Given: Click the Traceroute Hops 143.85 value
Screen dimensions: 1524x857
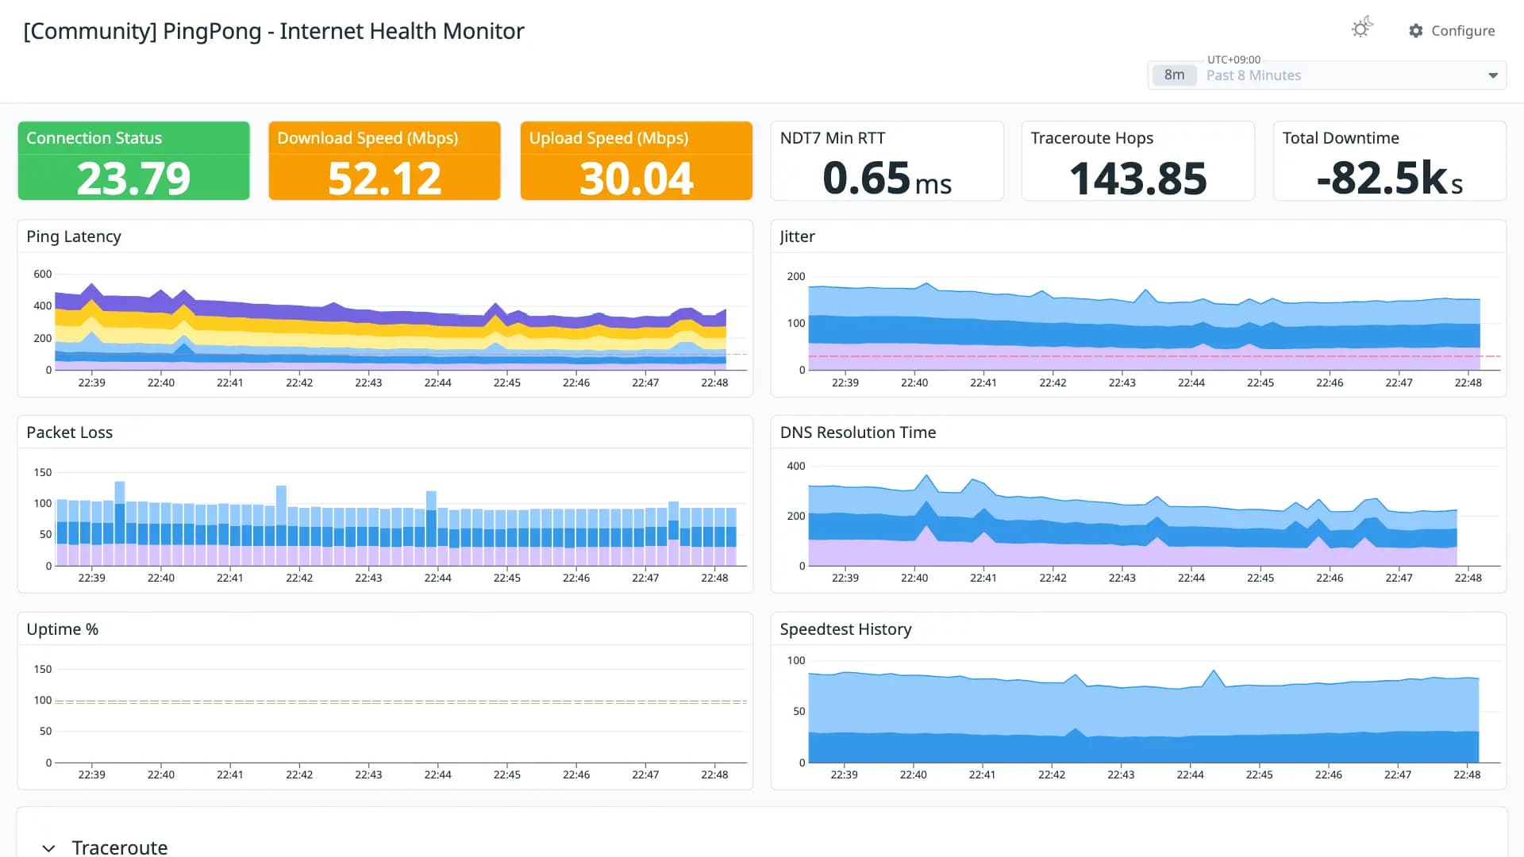Looking at the screenshot, I should pyautogui.click(x=1138, y=178).
